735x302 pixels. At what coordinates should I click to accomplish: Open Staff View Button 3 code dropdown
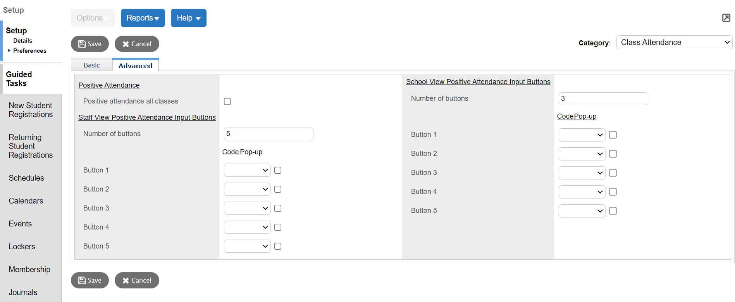coord(247,208)
